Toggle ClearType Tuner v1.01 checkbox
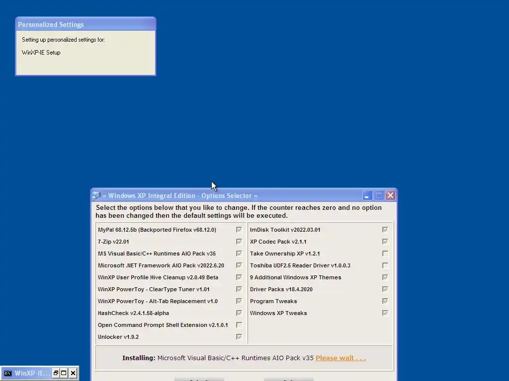Viewport: 509px width, 381px height. [x=239, y=289]
